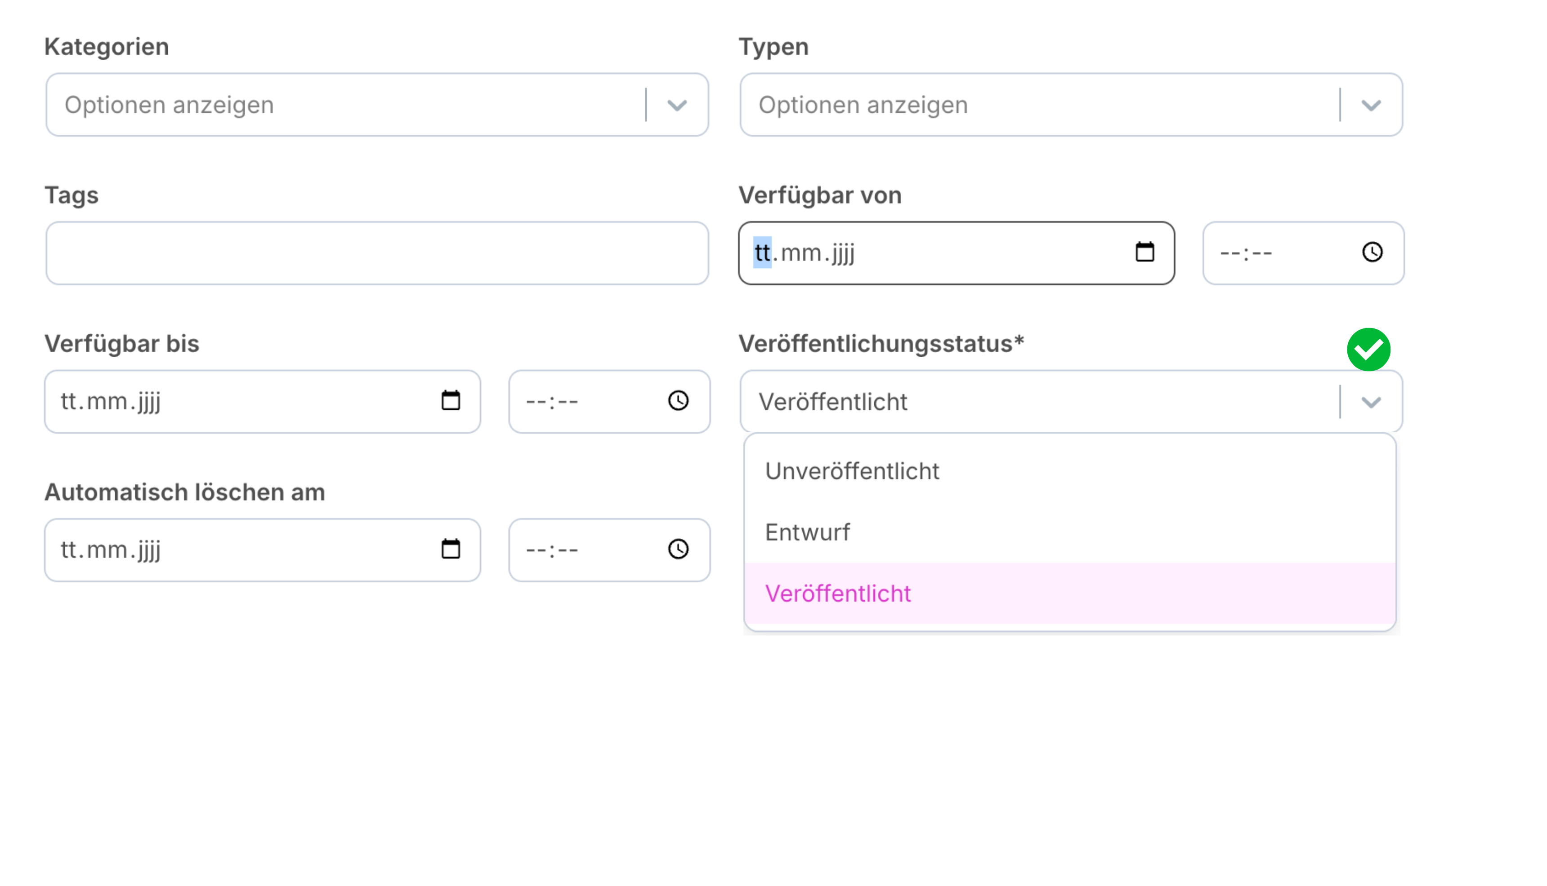Open clock picker for Verfügbar von time
This screenshot has height=886, width=1547.
1372,252
